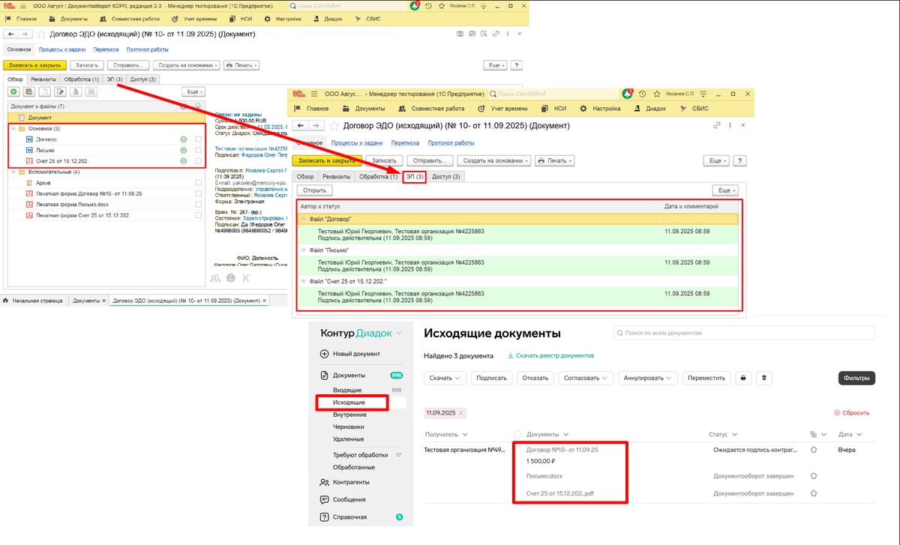Switch to the Реквизиты tab in left window
This screenshot has width=900, height=545.
coord(43,79)
